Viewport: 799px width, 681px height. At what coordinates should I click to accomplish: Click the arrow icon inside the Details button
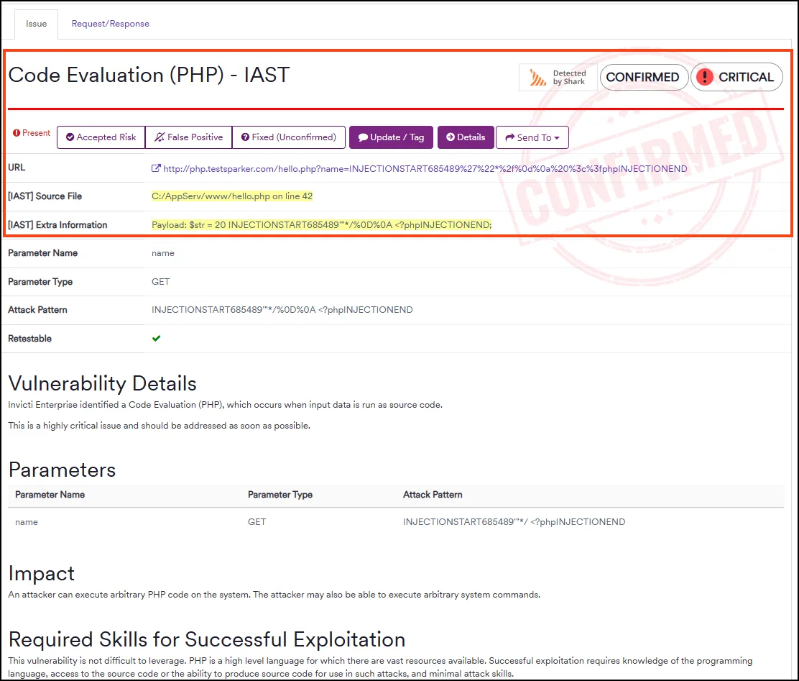pyautogui.click(x=449, y=137)
